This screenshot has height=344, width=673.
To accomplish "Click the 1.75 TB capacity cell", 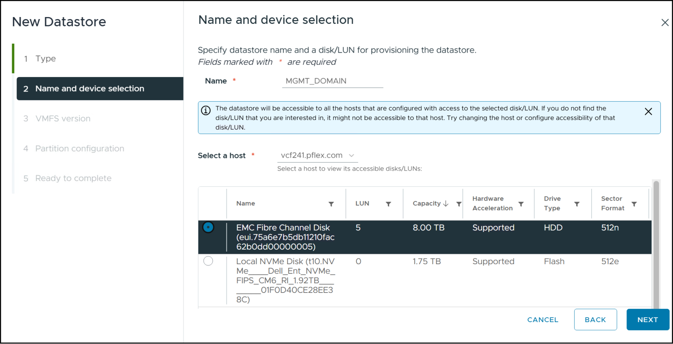I will tap(426, 261).
